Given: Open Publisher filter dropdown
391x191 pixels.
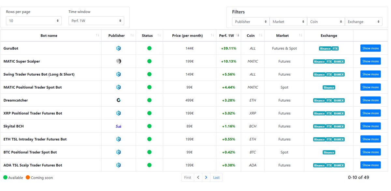Looking at the screenshot, I should coord(251,22).
